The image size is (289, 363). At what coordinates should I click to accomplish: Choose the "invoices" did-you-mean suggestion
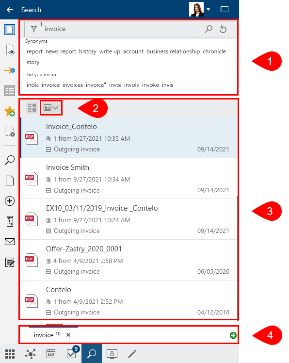coord(73,85)
